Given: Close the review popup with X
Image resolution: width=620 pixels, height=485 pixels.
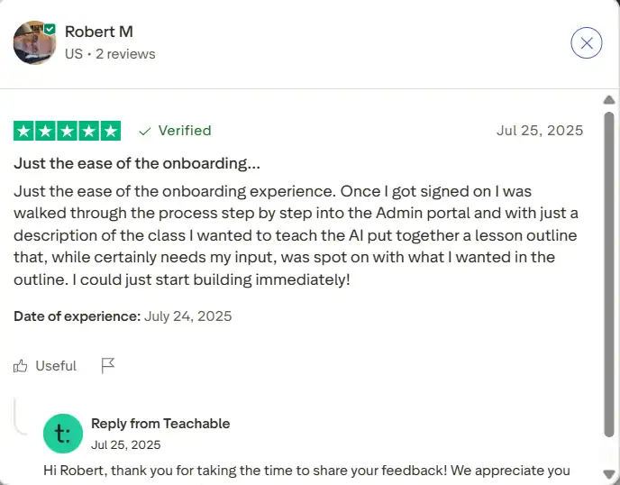Looking at the screenshot, I should pyautogui.click(x=587, y=42).
